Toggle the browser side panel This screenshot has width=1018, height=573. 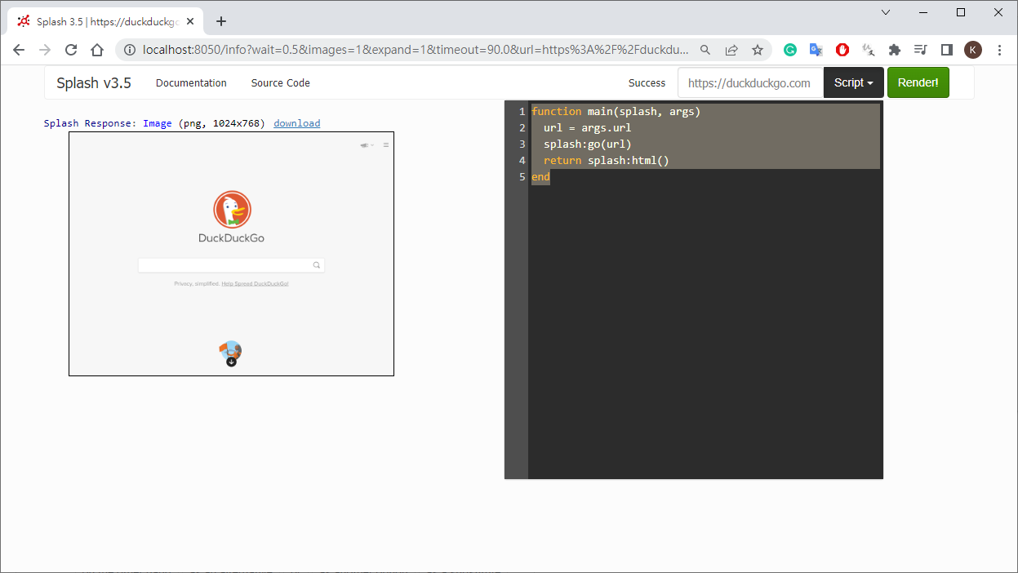(x=947, y=50)
